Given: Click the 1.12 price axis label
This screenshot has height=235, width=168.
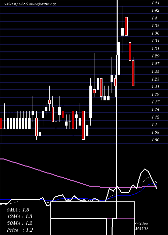Looking at the screenshot, I should [155, 117].
